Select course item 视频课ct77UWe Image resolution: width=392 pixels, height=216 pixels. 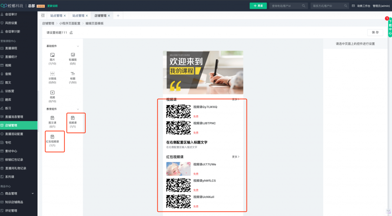point(203,169)
